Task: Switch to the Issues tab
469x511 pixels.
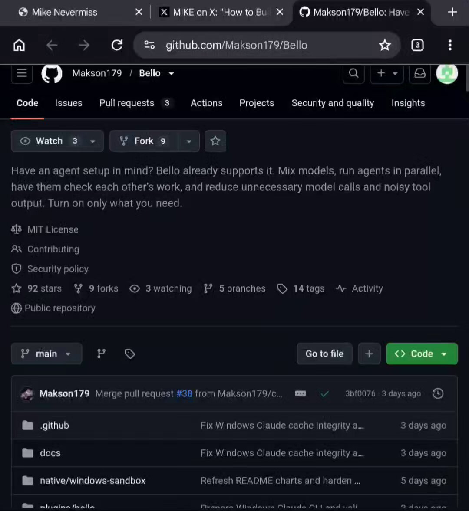Action: click(69, 103)
